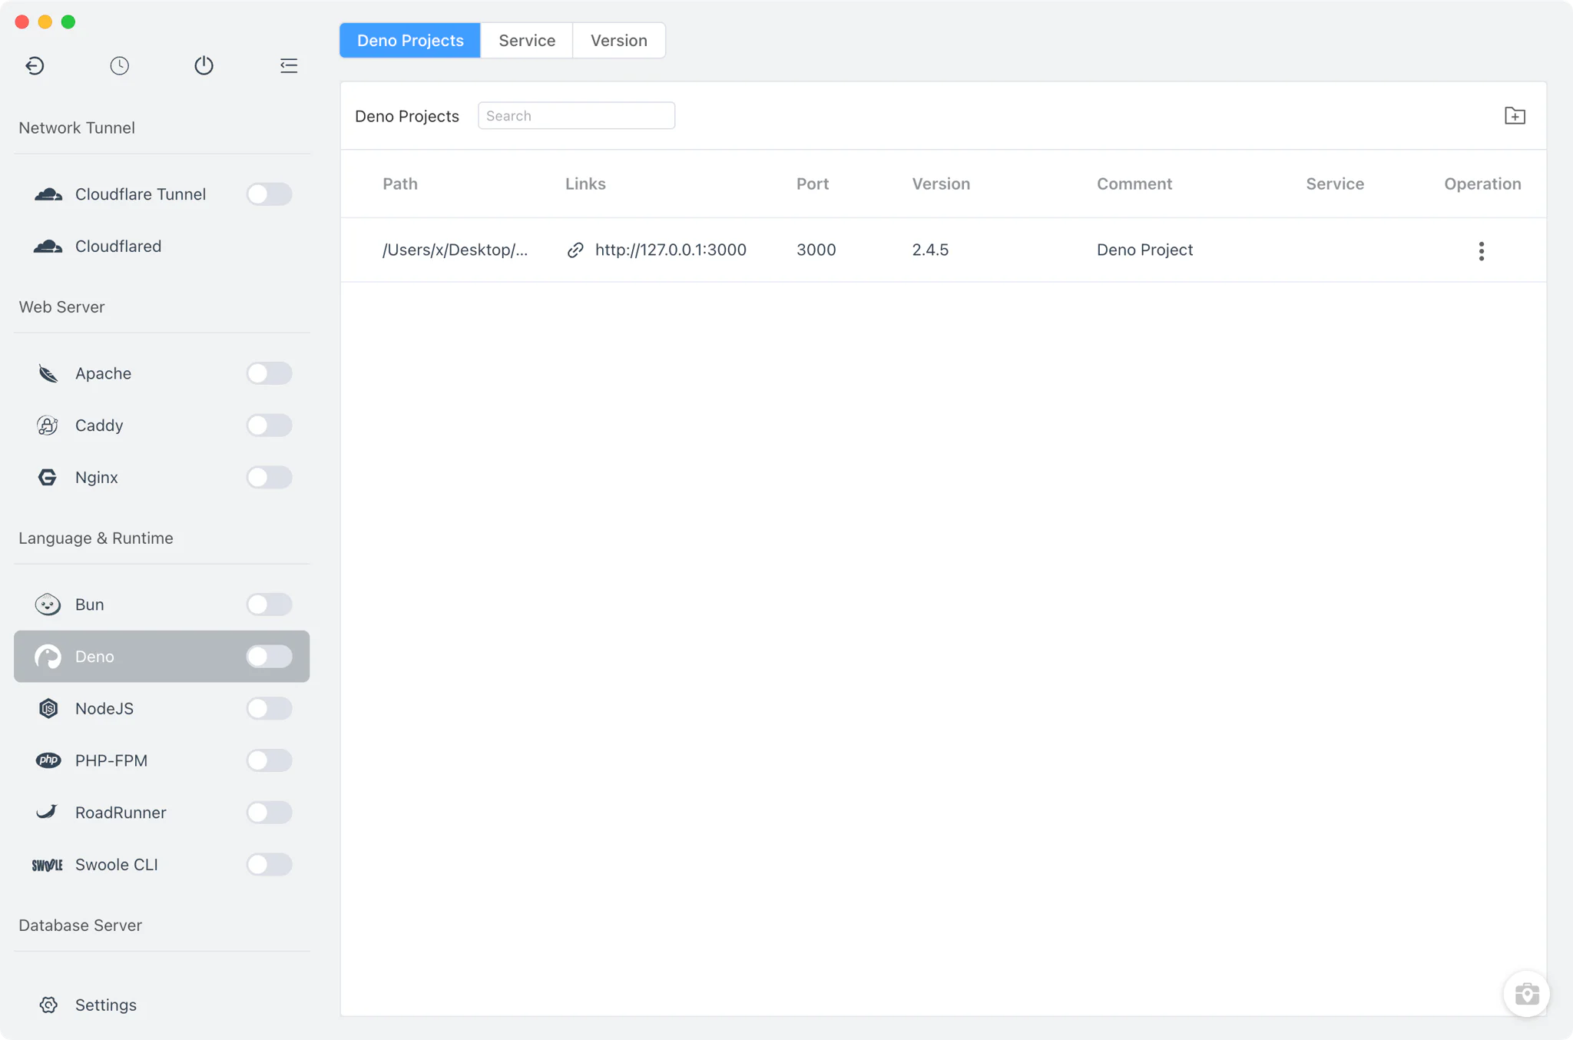The height and width of the screenshot is (1040, 1573).
Task: Click the power icon in sidebar toolbar
Action: tap(204, 66)
